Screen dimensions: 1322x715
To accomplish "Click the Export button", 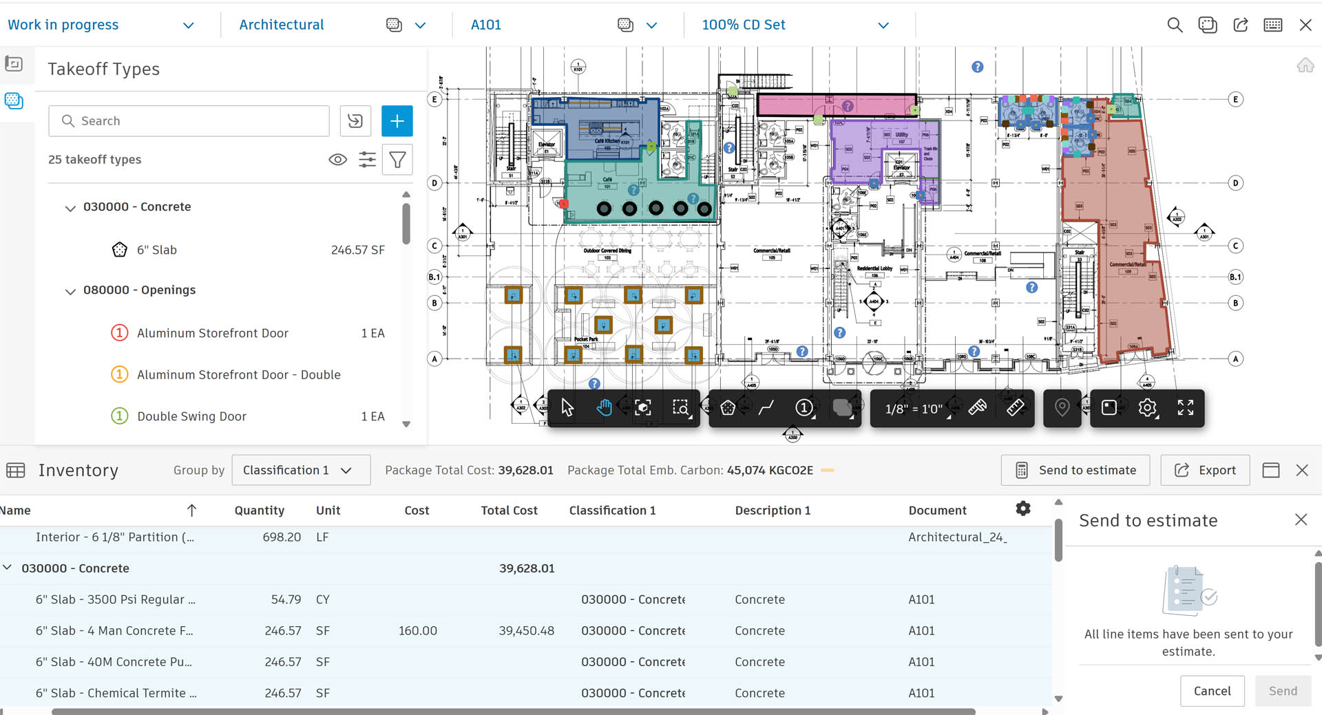I will pyautogui.click(x=1205, y=470).
